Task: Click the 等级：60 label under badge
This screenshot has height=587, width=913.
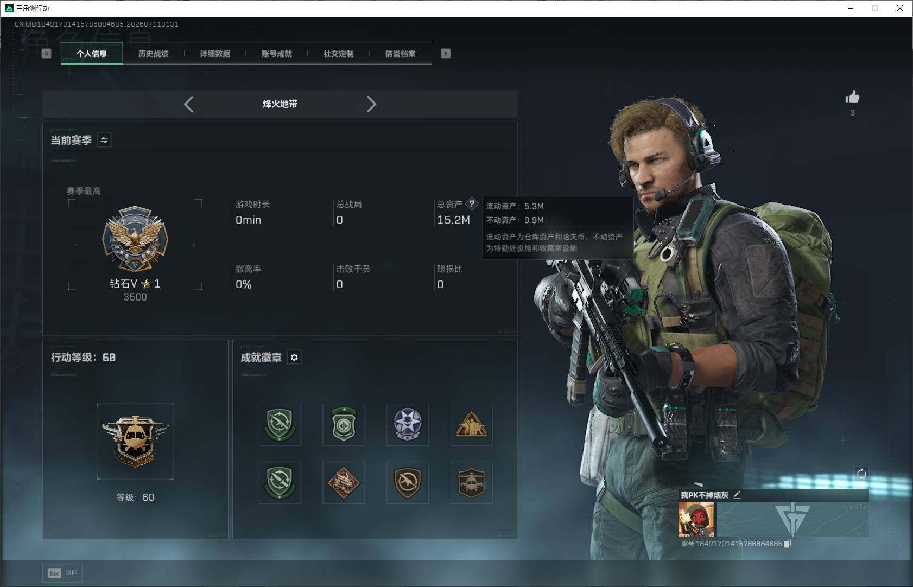Action: (x=135, y=497)
